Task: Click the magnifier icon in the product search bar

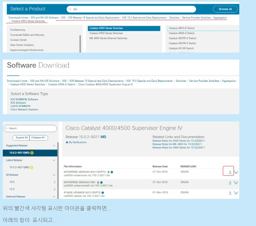Action: (x=70, y=9)
